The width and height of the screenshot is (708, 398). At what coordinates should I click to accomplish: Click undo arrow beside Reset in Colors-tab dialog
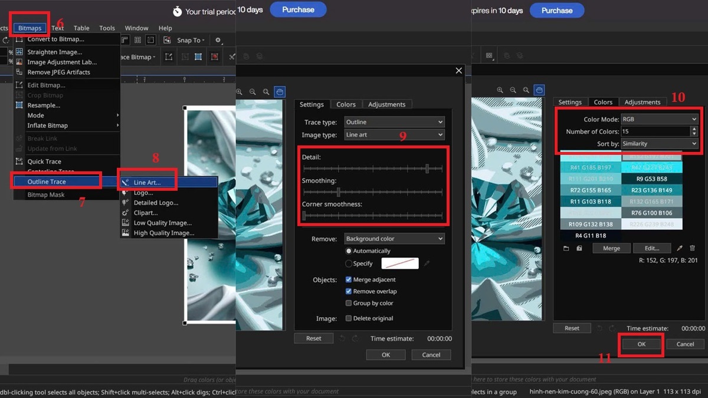(600, 328)
